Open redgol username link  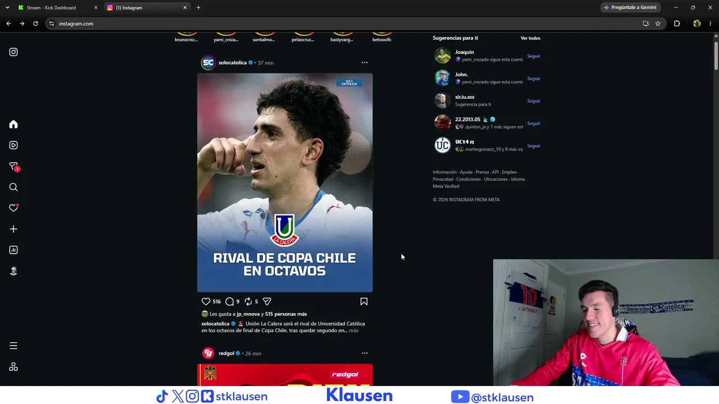point(226,353)
